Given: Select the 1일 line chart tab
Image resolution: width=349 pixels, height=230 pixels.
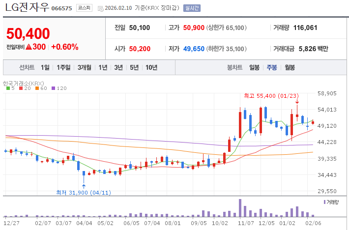Looking at the screenshot, I should point(45,67).
